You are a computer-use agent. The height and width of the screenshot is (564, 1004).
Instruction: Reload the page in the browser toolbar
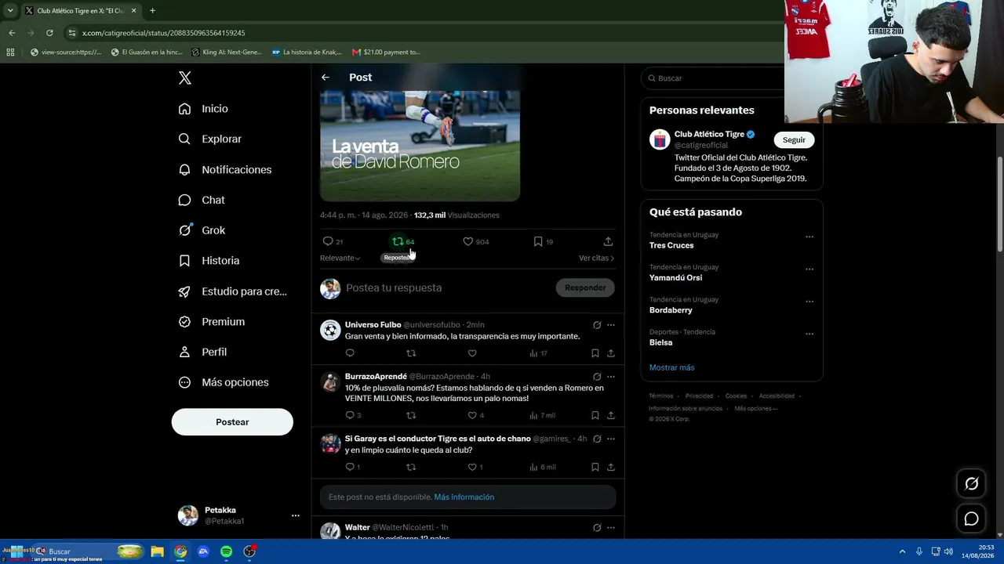point(49,33)
